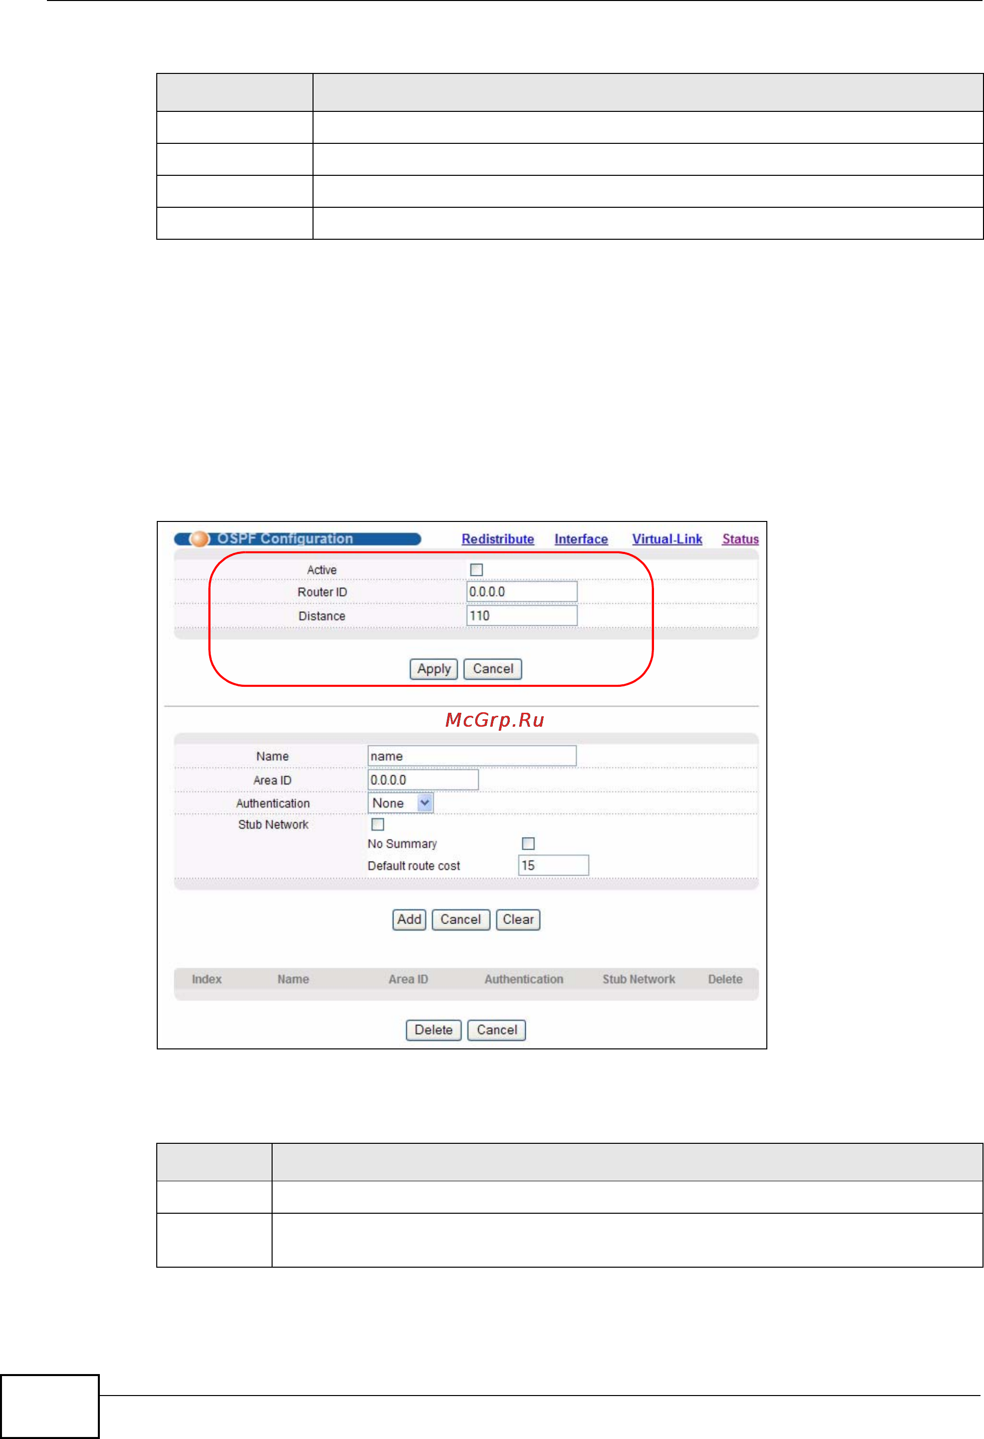Open the OSPF Status link
Screen dimensions: 984x1439
pos(740,539)
